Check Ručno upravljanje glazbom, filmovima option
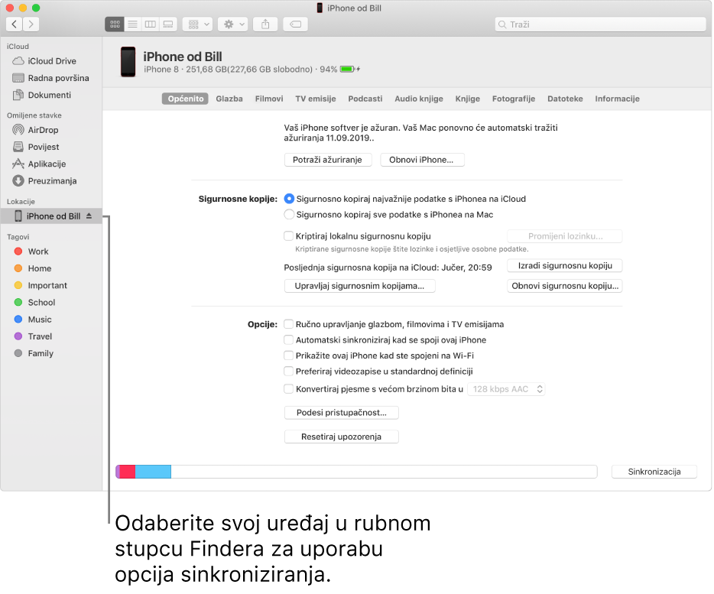 [x=288, y=324]
